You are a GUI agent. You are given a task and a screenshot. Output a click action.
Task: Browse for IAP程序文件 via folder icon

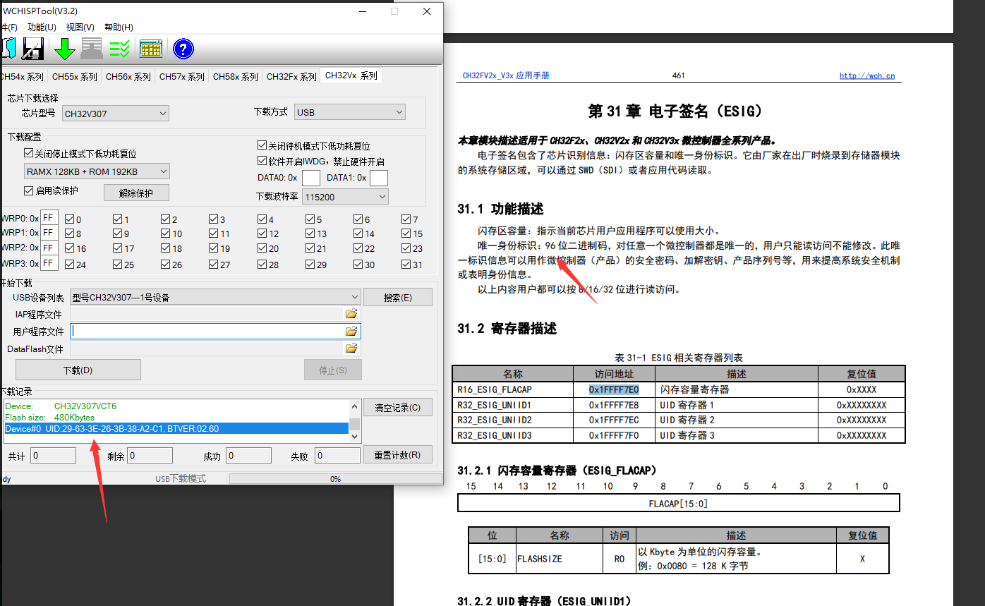(x=351, y=314)
